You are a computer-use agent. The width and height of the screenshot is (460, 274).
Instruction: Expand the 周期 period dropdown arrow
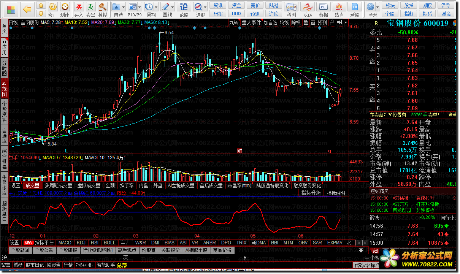(156, 7)
